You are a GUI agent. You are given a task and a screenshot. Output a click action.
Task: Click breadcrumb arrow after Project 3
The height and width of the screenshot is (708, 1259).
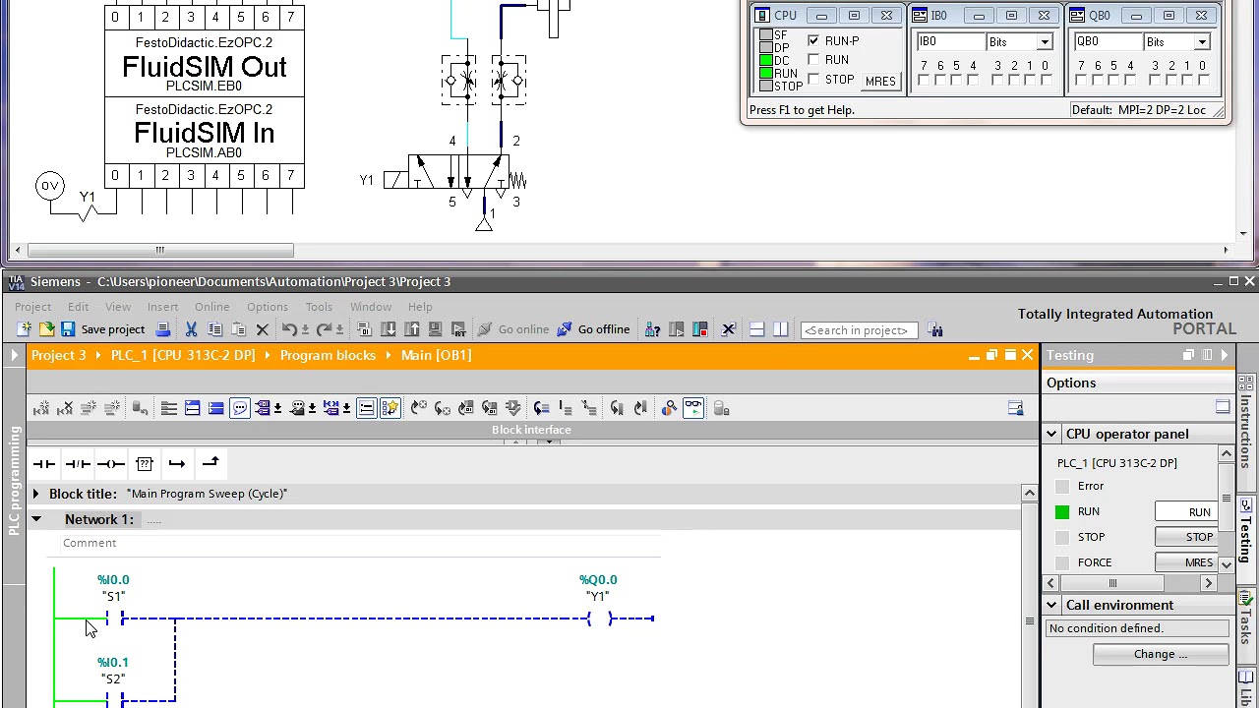tap(98, 355)
